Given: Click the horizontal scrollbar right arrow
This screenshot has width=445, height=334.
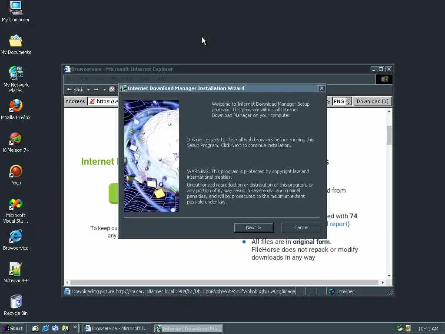Looking at the screenshot, I should 383,282.
